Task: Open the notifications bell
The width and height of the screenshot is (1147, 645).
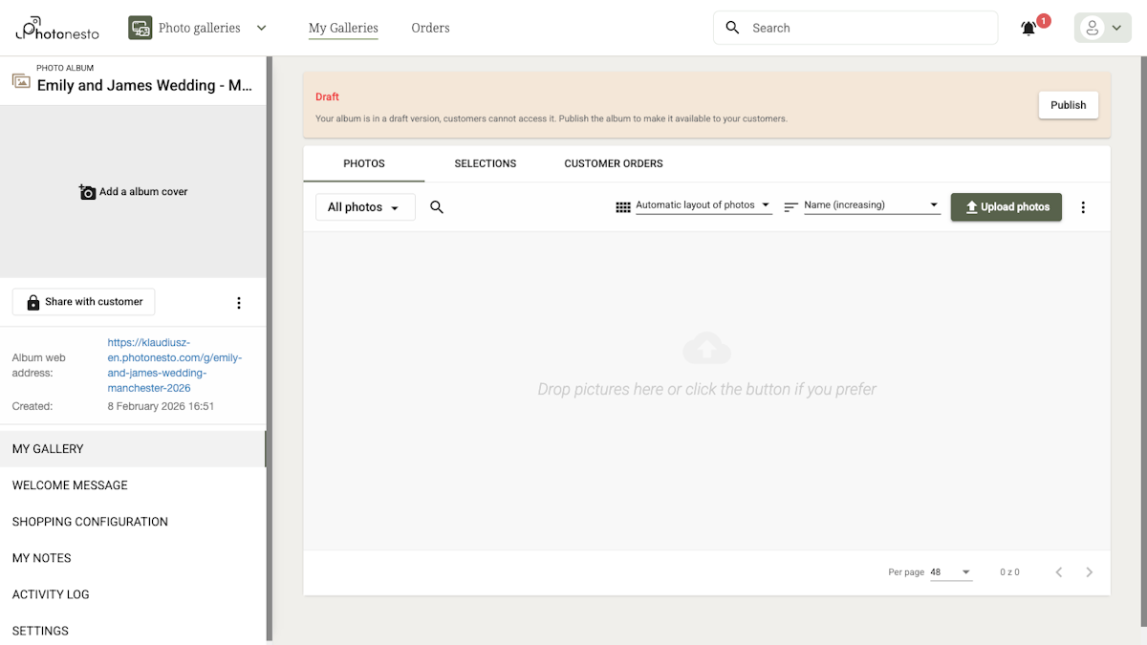Action: (1028, 29)
